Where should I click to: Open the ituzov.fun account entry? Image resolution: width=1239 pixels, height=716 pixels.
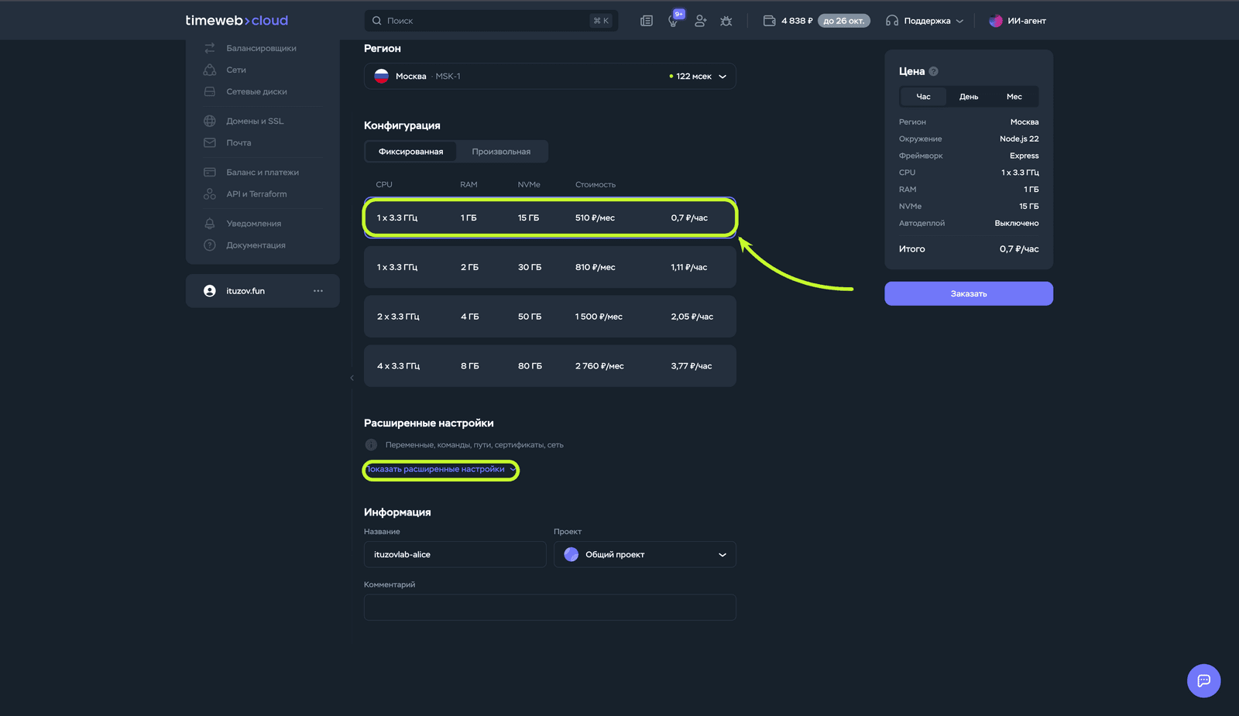pos(263,291)
